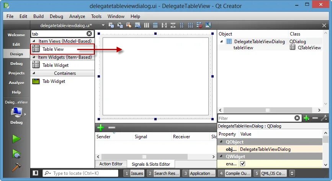Apply Lay Out Horizontally
The height and width of the screenshot is (181, 332).
tap(147, 25)
